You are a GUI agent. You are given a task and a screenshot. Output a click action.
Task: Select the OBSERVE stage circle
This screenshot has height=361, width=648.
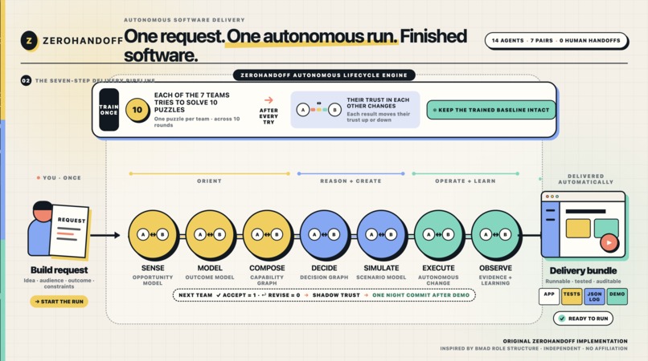(x=495, y=235)
